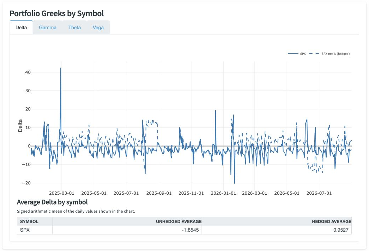
Task: Click the Signed arithmetic mean description text
Action: [76, 211]
